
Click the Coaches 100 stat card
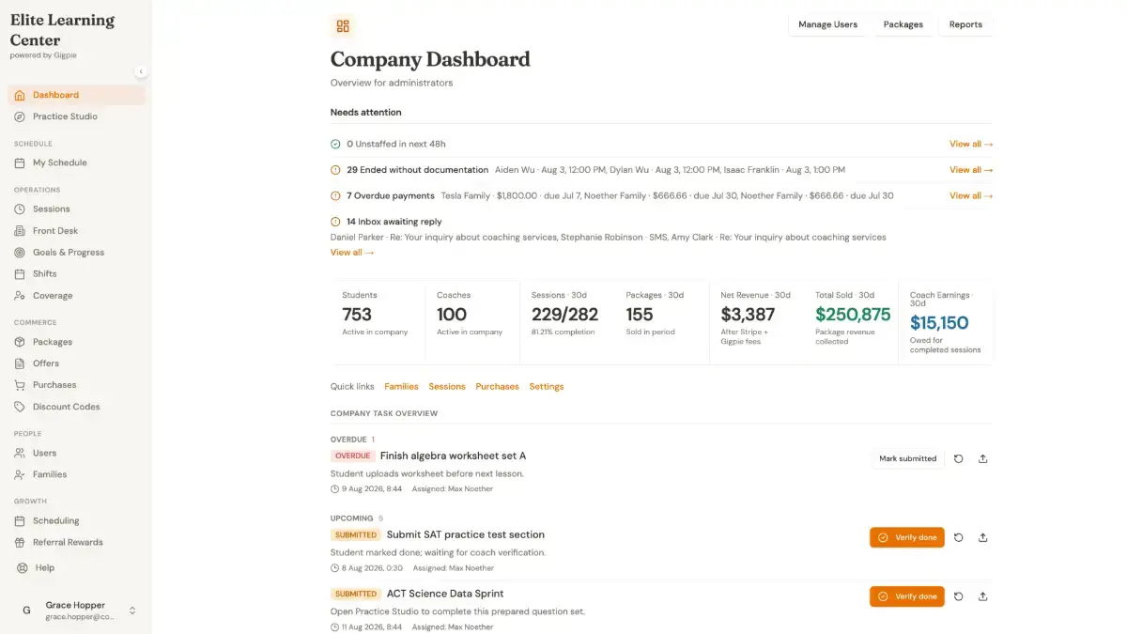pos(472,321)
